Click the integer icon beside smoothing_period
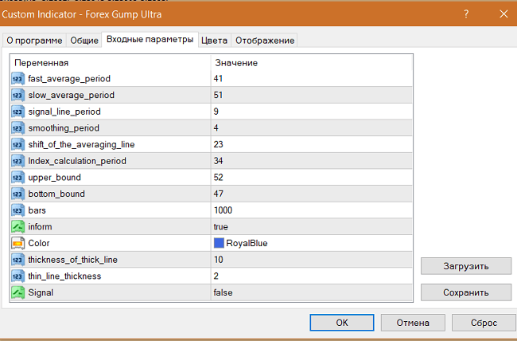The image size is (517, 341). 17,128
